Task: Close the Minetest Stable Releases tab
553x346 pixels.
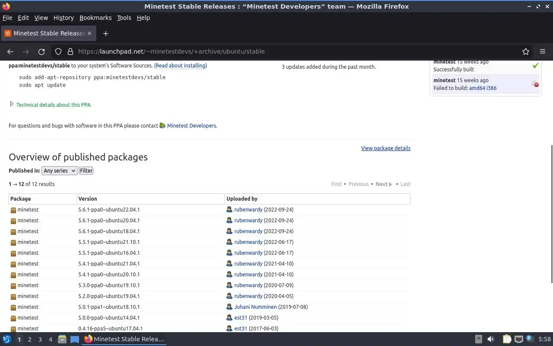Action: pos(89,33)
